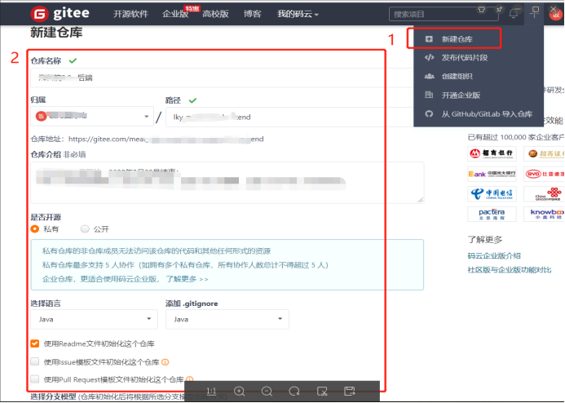The image size is (565, 403).
Task: Enable 使用Pull Request模板文件初始化 checkbox
Action: pos(35,379)
